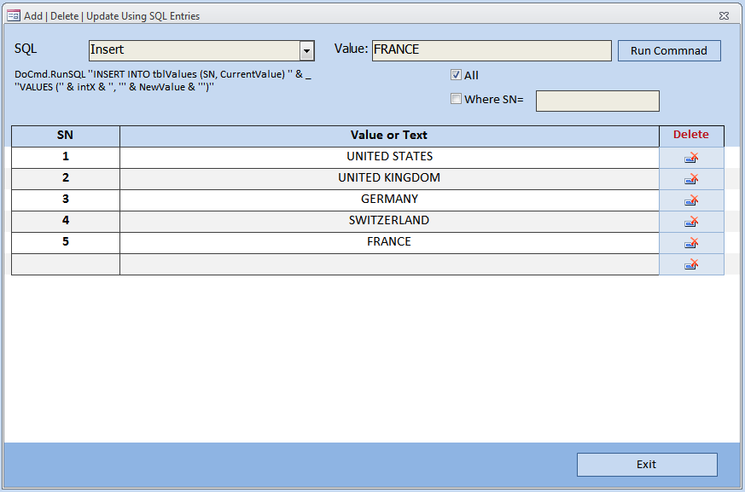The width and height of the screenshot is (745, 492).
Task: Click SN cell with number 4
Action: tap(66, 222)
